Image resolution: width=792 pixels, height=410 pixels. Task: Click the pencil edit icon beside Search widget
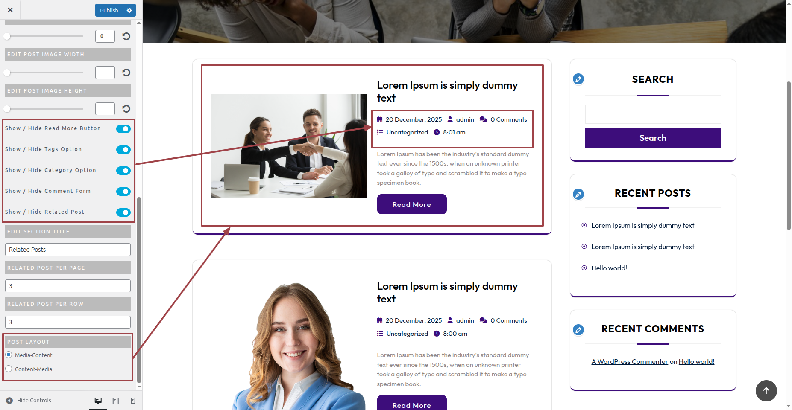pyautogui.click(x=578, y=79)
